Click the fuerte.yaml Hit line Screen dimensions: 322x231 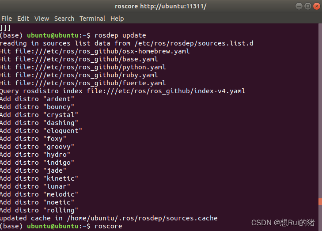pyautogui.click(x=83, y=83)
